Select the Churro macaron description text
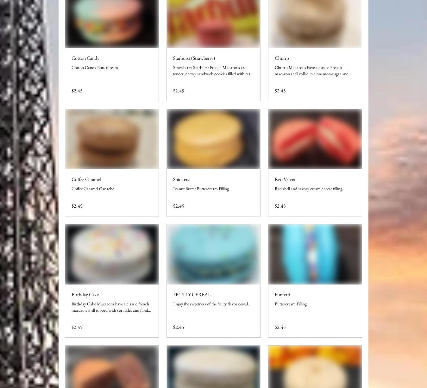Viewport: 427px width, 388px height. point(313,71)
